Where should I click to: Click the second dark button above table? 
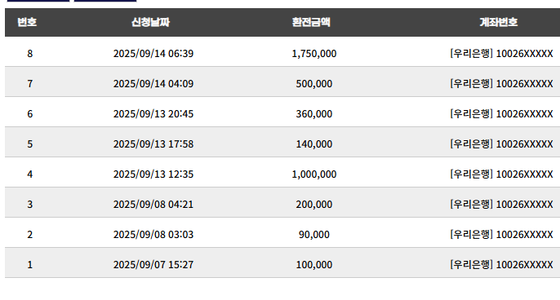tap(105, 1)
